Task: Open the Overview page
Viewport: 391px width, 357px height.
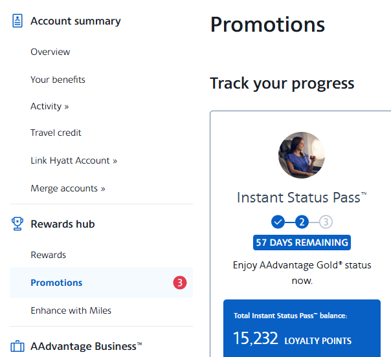Action: (50, 52)
